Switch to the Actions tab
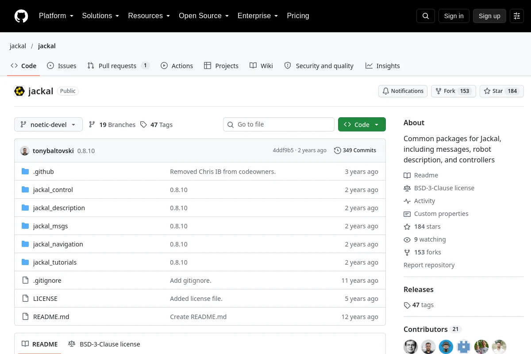The image size is (531, 354). pyautogui.click(x=177, y=66)
